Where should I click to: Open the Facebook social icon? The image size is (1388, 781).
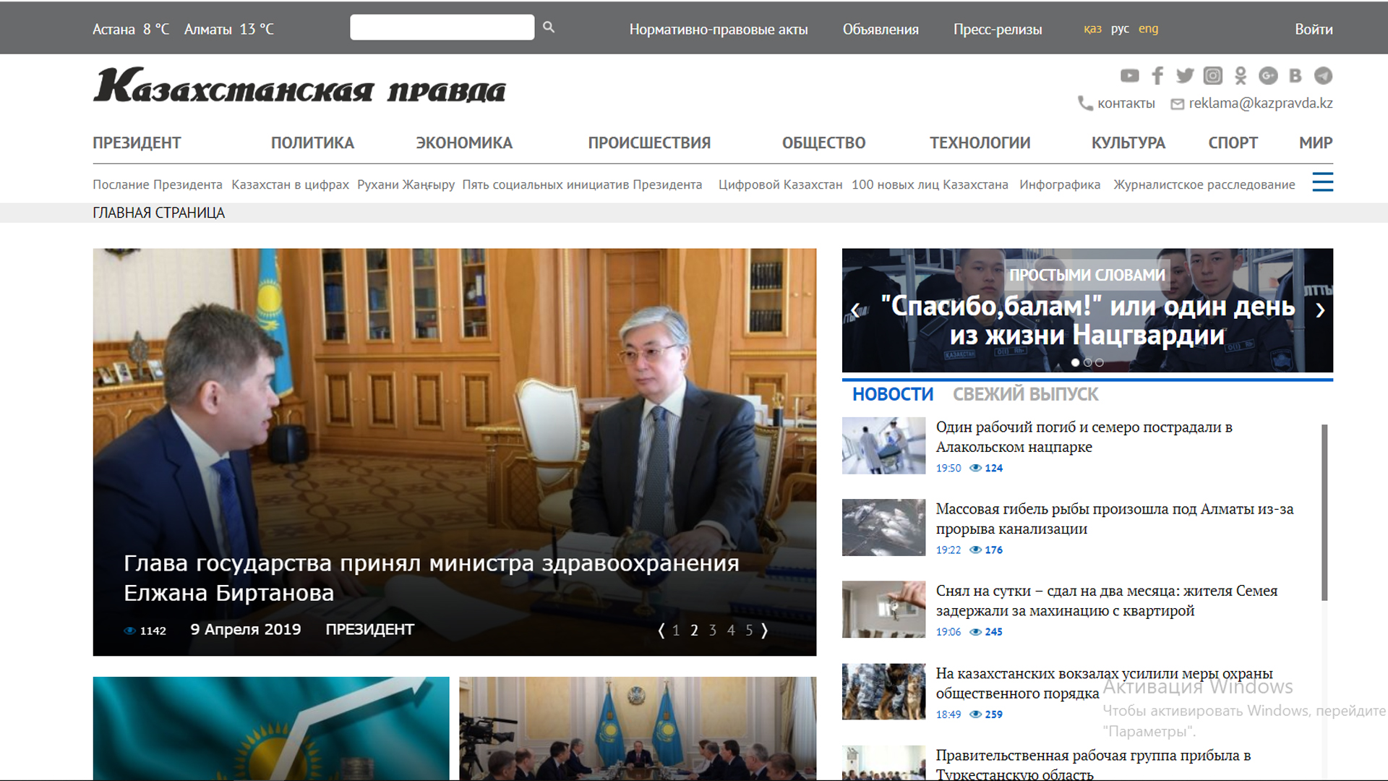click(x=1157, y=76)
